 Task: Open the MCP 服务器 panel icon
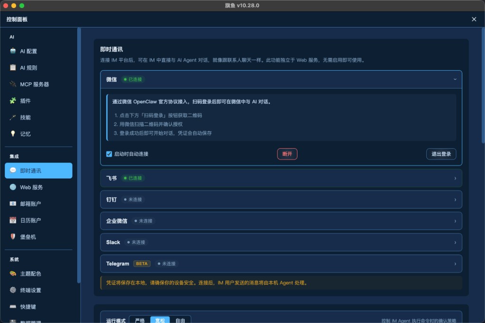point(13,84)
